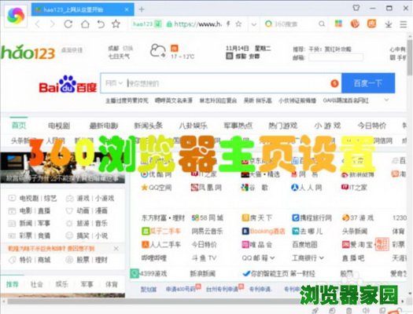
Task: Expand the 工商银行 dropdown arrow
Action: click(322, 258)
